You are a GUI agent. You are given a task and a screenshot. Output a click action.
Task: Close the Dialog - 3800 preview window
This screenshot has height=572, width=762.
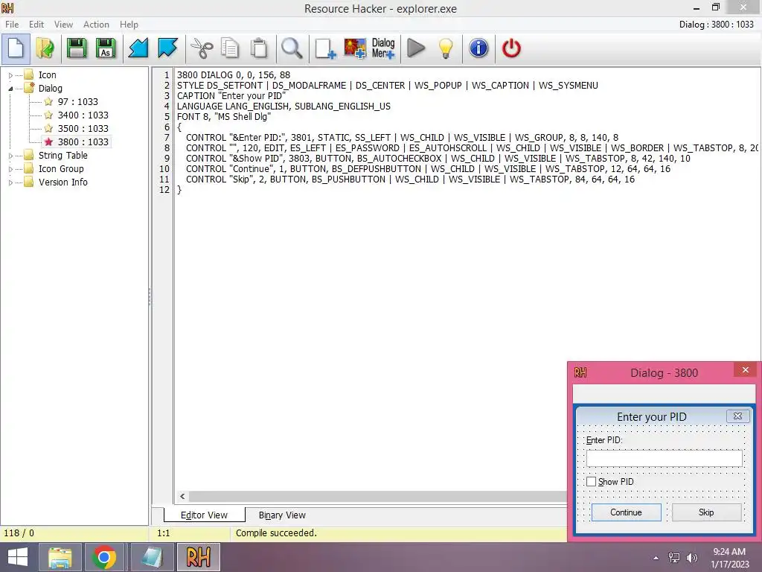coord(746,371)
